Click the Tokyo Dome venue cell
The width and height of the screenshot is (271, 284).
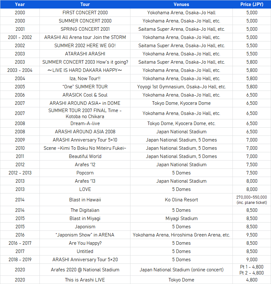[x=181, y=280]
